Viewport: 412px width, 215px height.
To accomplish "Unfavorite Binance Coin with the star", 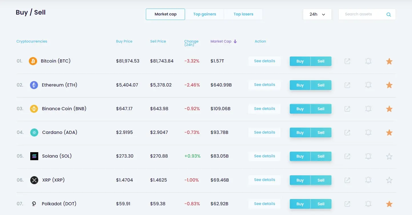I will [x=389, y=109].
